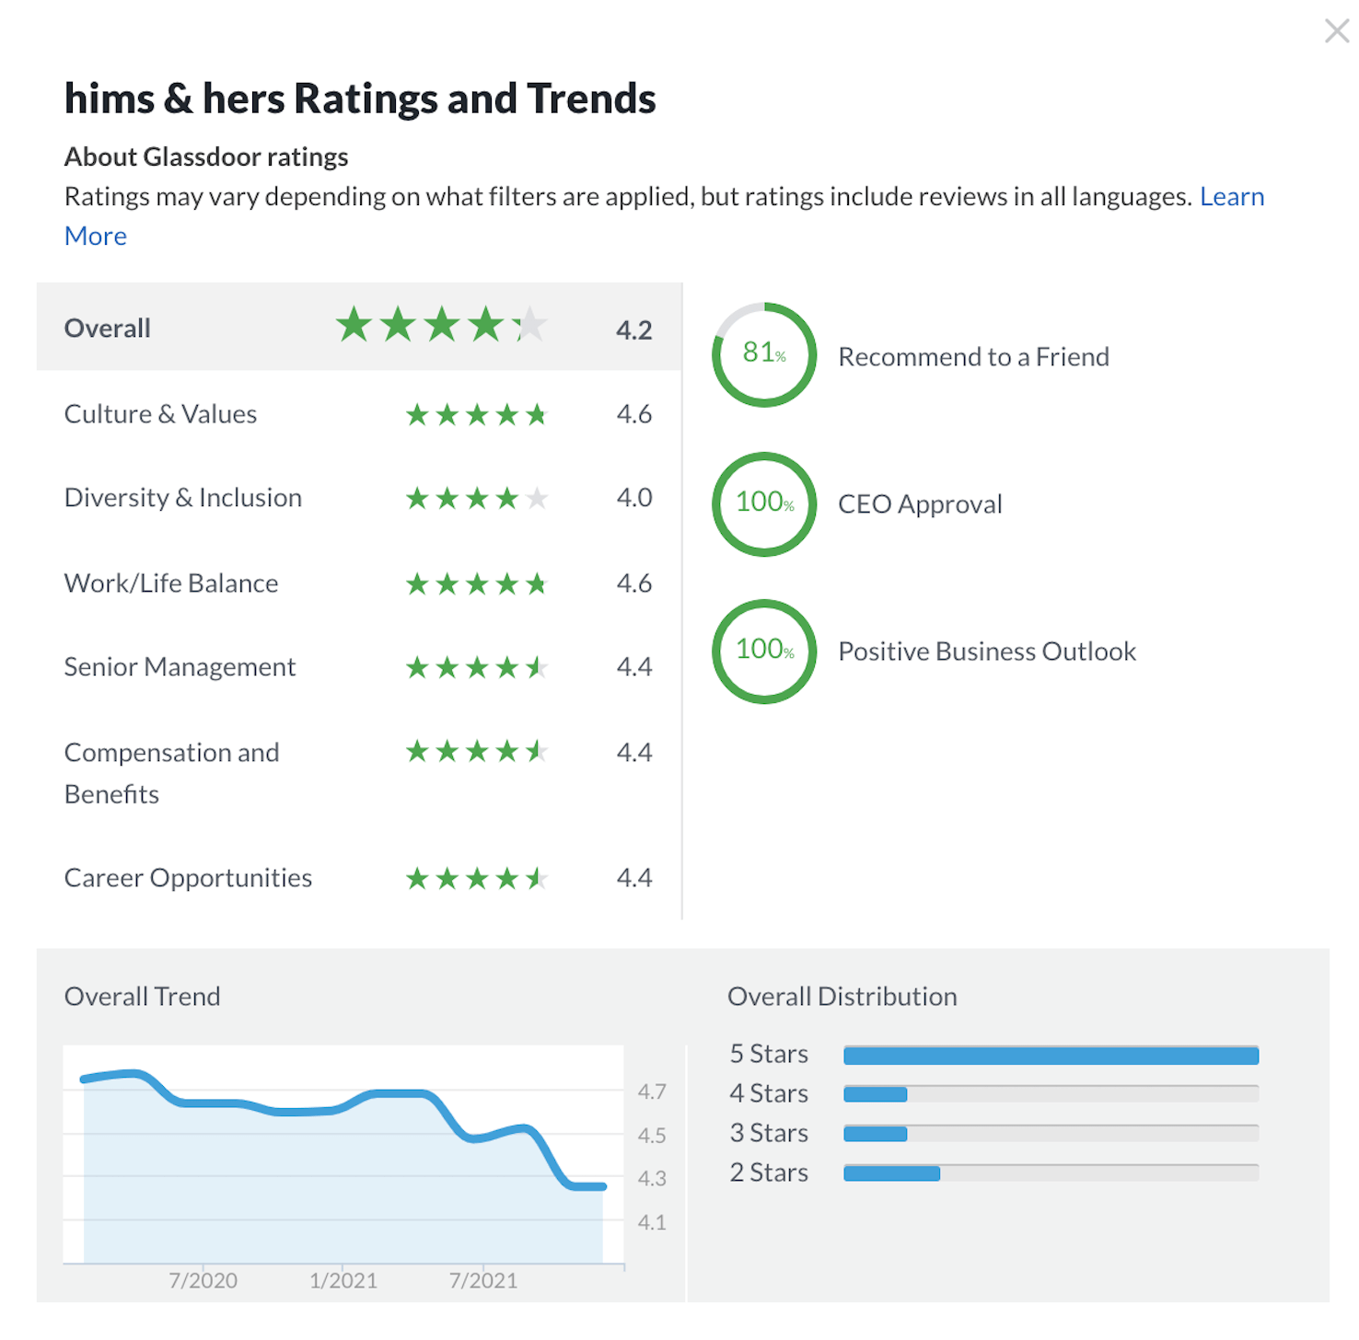
Task: Click the 3 Stars distribution bar
Action: (x=1051, y=1134)
